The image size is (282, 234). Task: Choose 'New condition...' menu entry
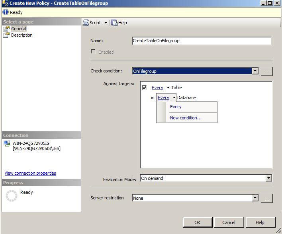[186, 118]
